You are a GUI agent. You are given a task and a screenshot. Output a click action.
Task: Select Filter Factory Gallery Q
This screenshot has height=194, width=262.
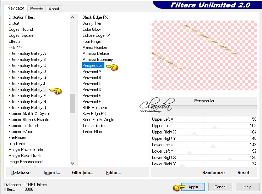click(x=27, y=108)
